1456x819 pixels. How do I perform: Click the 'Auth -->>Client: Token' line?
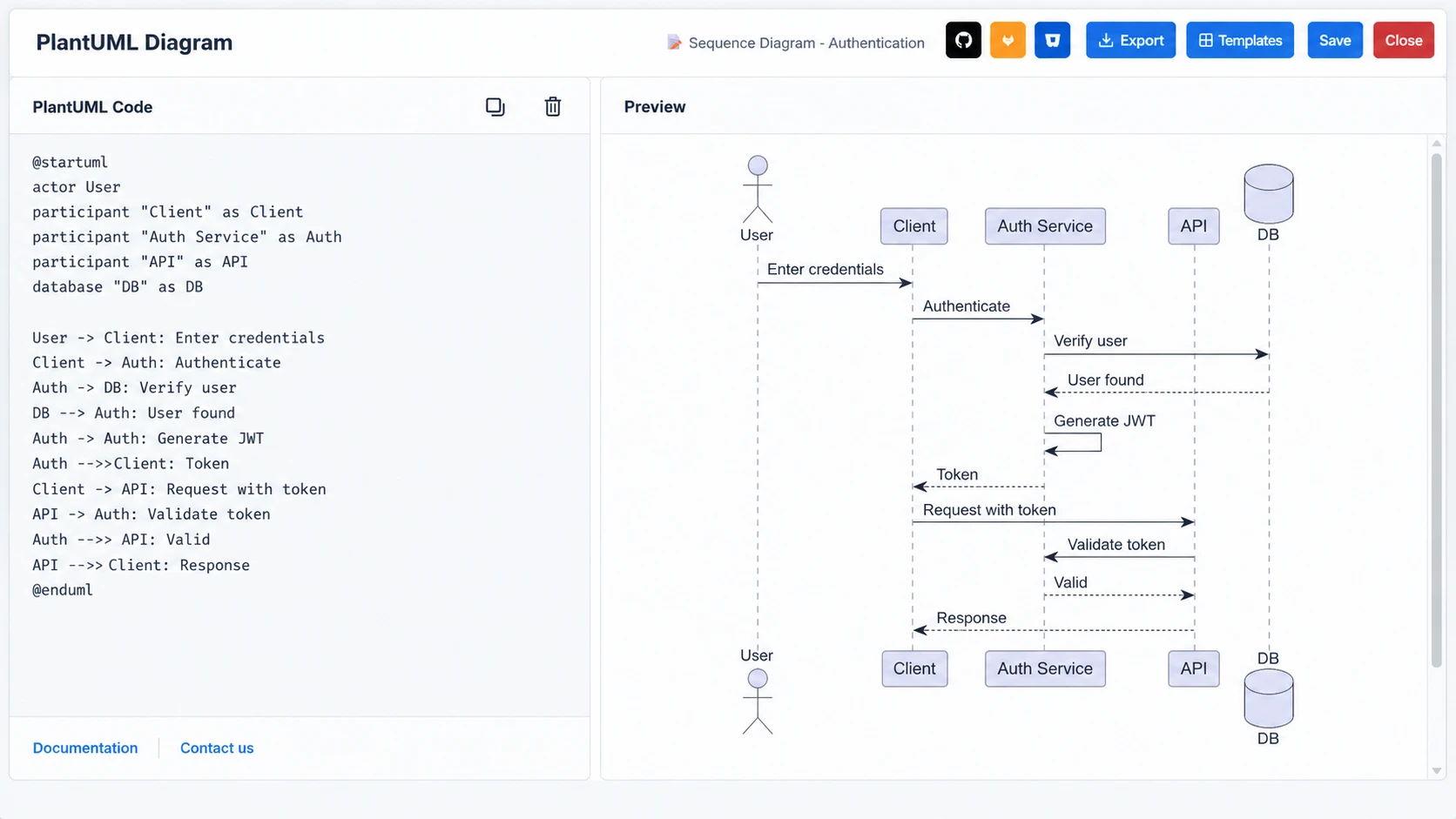click(131, 464)
